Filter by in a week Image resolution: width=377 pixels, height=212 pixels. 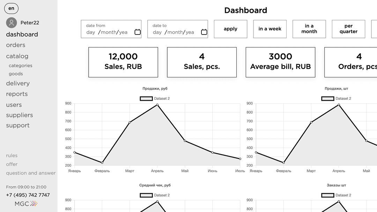270,29
